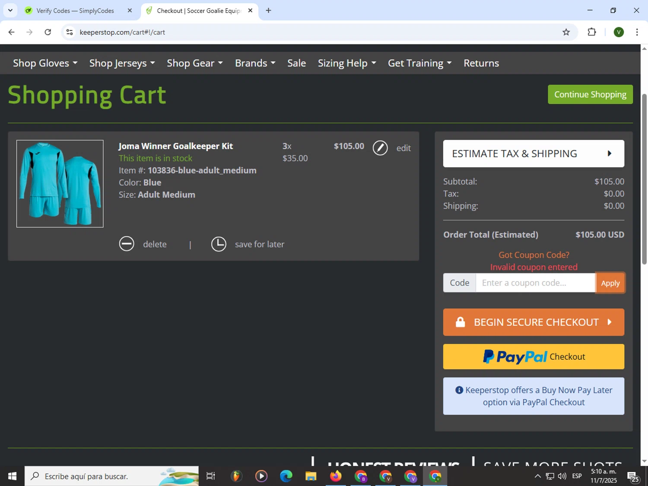Image resolution: width=648 pixels, height=486 pixels.
Task: Open Joma Winner Goalkeeper Kit product link
Action: click(175, 146)
